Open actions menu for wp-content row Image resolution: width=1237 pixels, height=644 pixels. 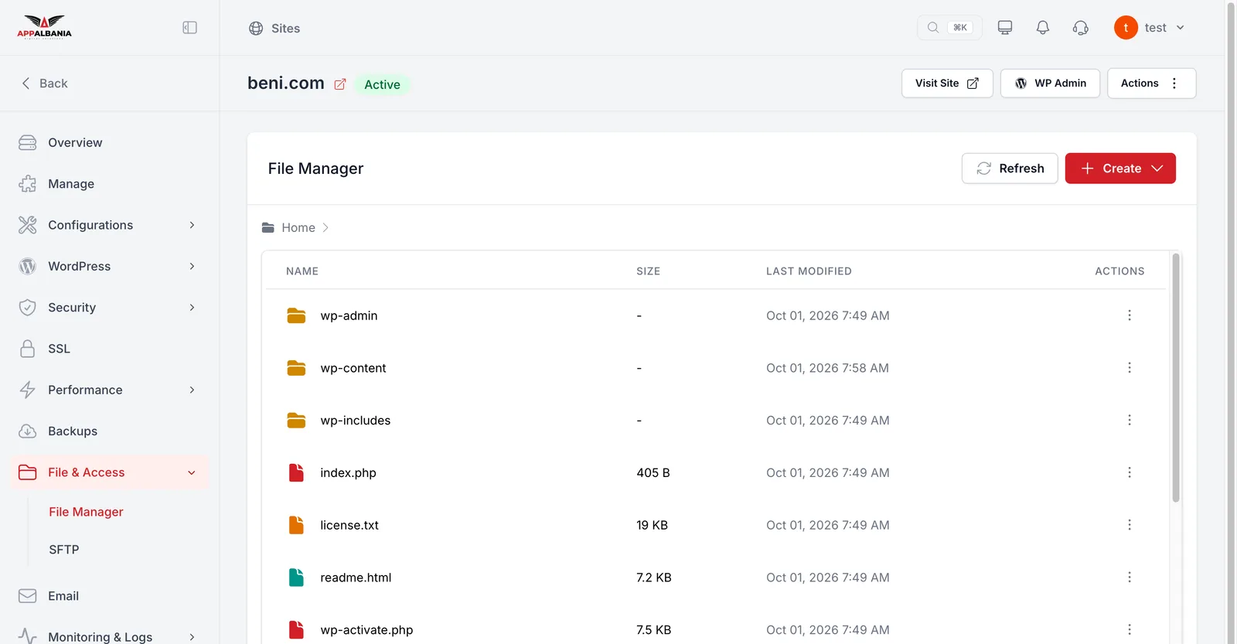1130,368
